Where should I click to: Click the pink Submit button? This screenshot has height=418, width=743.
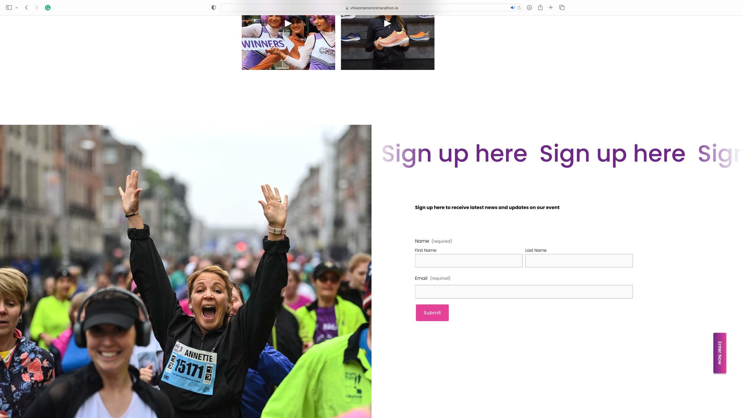point(432,313)
